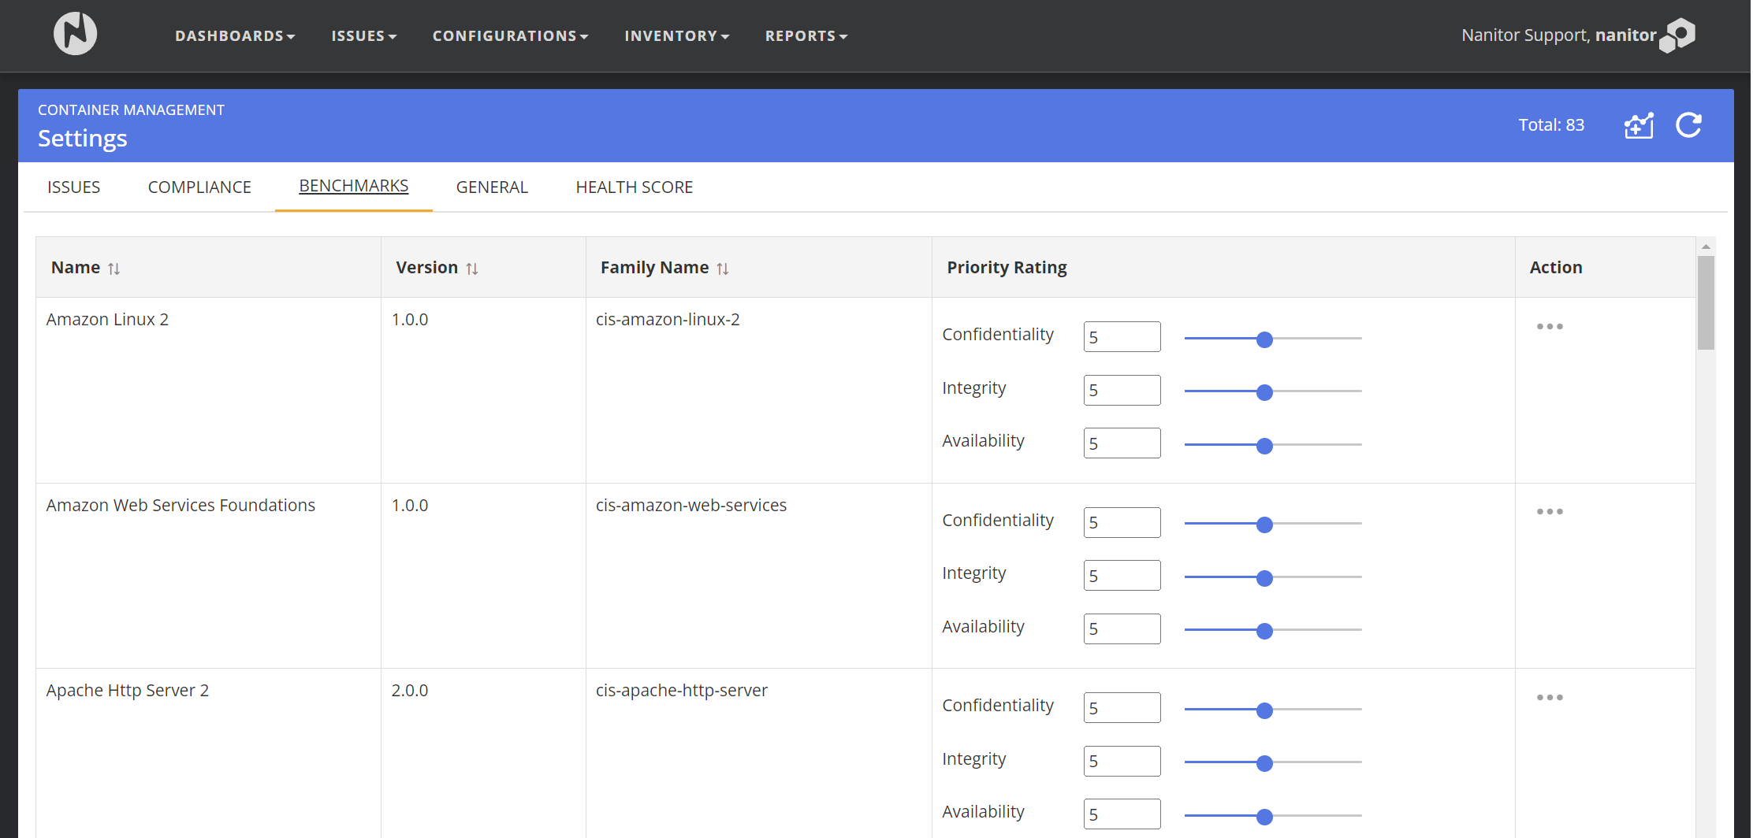Open the Reports dropdown menu
Viewport: 1753px width, 838px height.
(806, 36)
